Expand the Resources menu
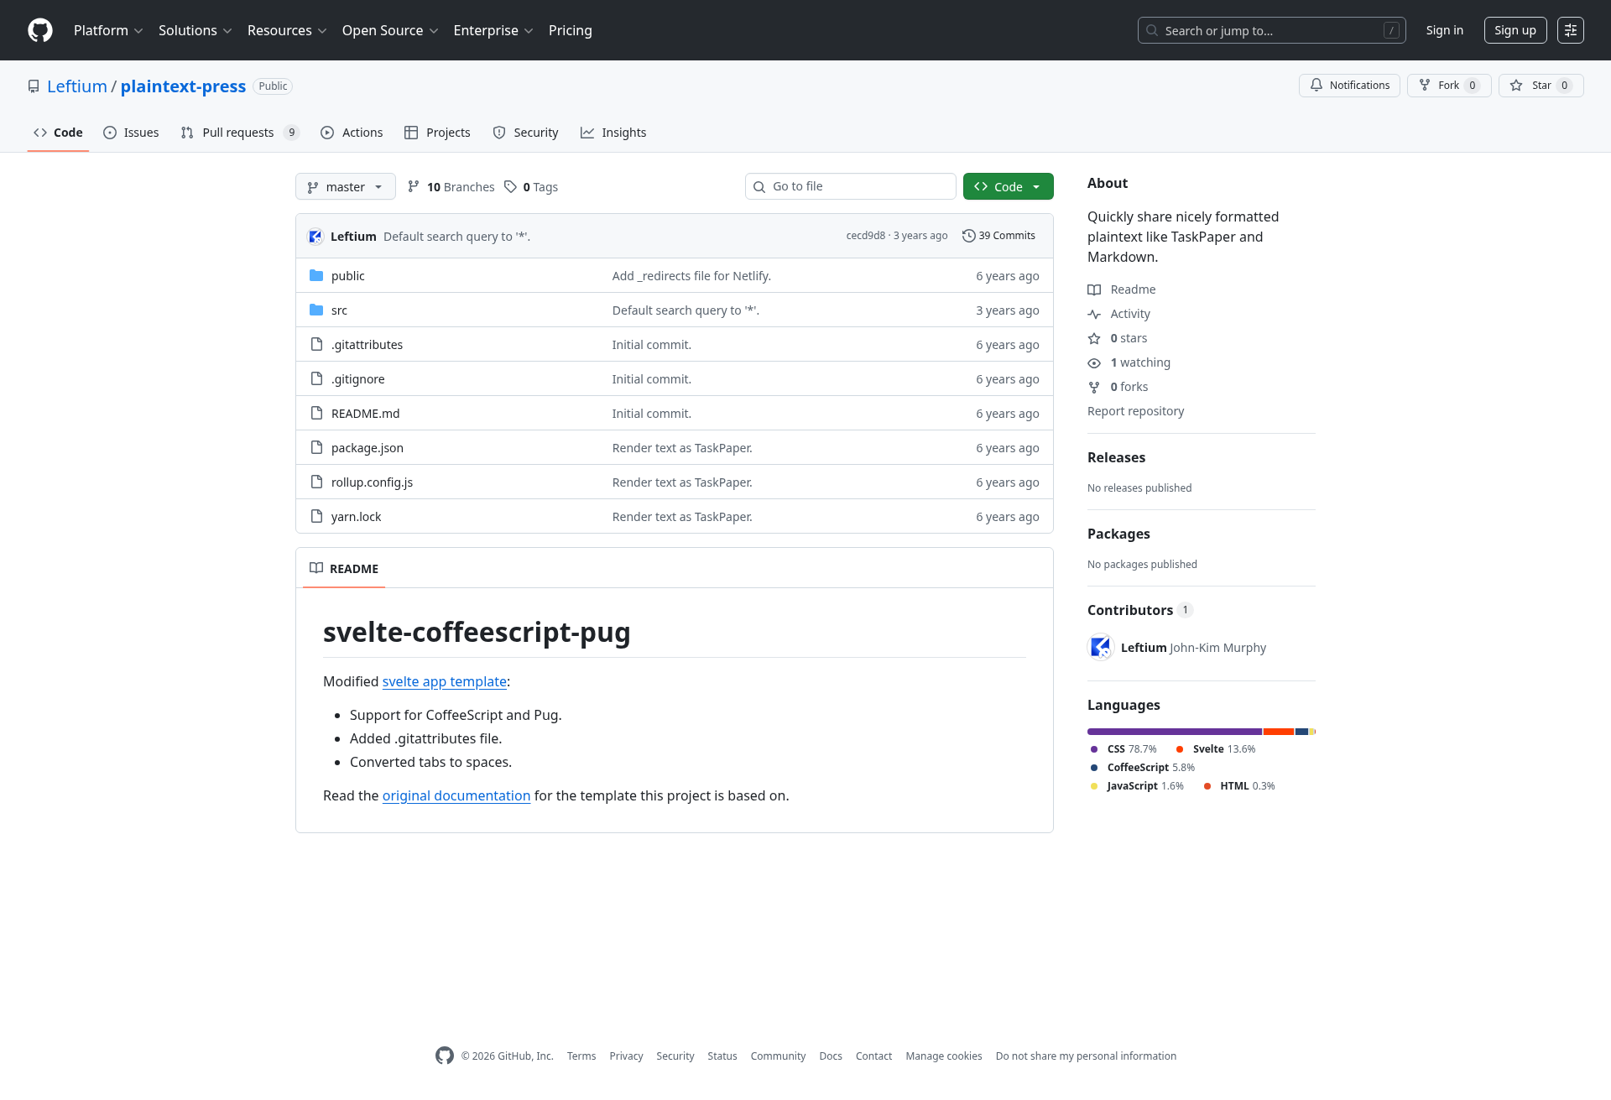Screen dimensions: 1611x1100 pos(287,30)
